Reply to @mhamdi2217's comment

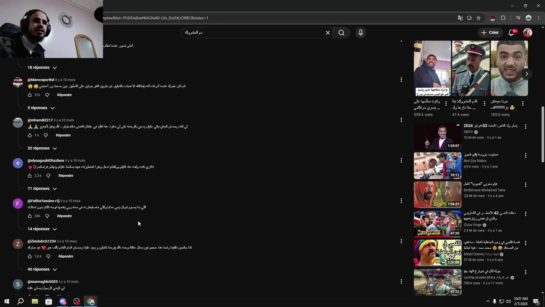(63, 135)
